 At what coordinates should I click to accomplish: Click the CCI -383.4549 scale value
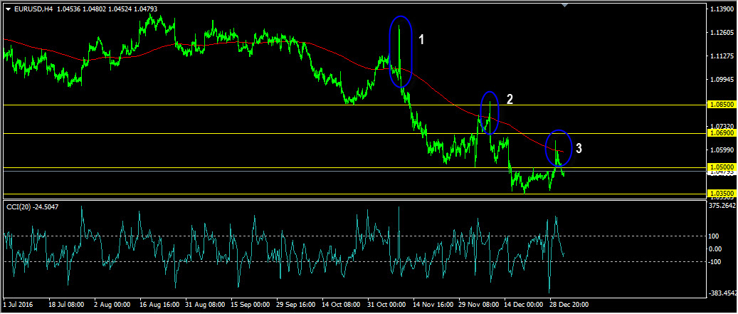722,293
